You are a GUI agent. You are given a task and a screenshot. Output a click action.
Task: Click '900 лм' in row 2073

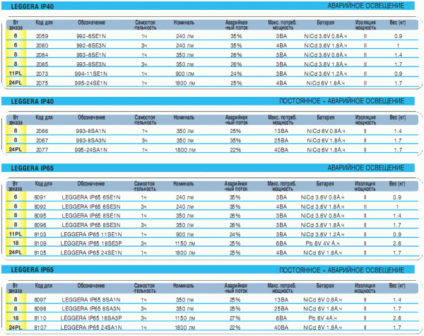pos(184,74)
